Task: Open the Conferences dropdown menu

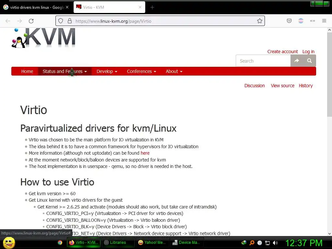Action: (141, 71)
